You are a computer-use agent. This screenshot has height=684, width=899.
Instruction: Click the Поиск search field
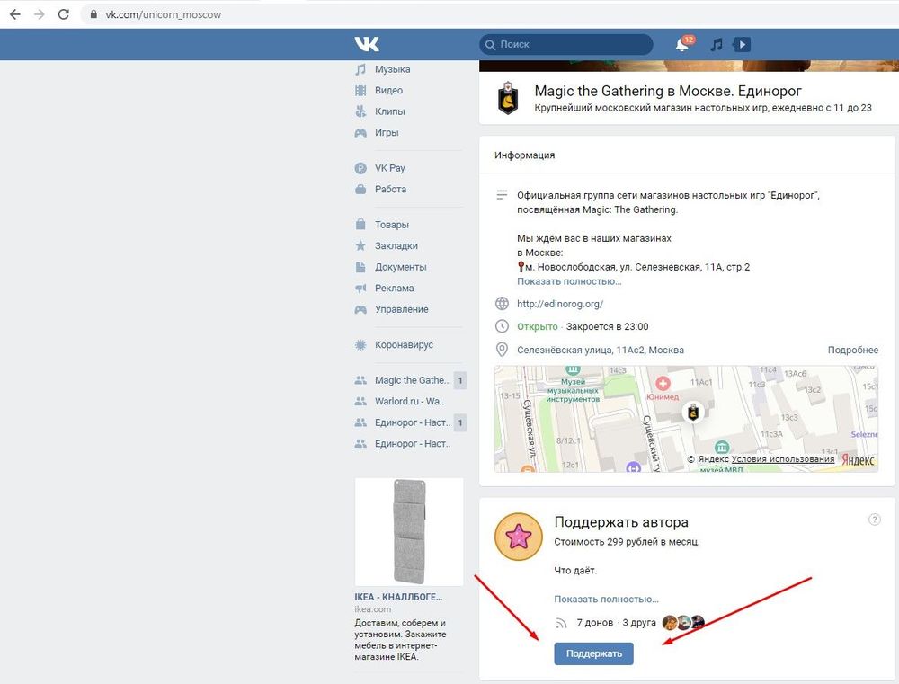click(566, 44)
